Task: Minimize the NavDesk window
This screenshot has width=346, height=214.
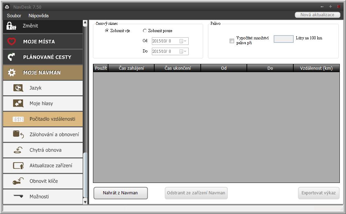Action: (x=322, y=7)
